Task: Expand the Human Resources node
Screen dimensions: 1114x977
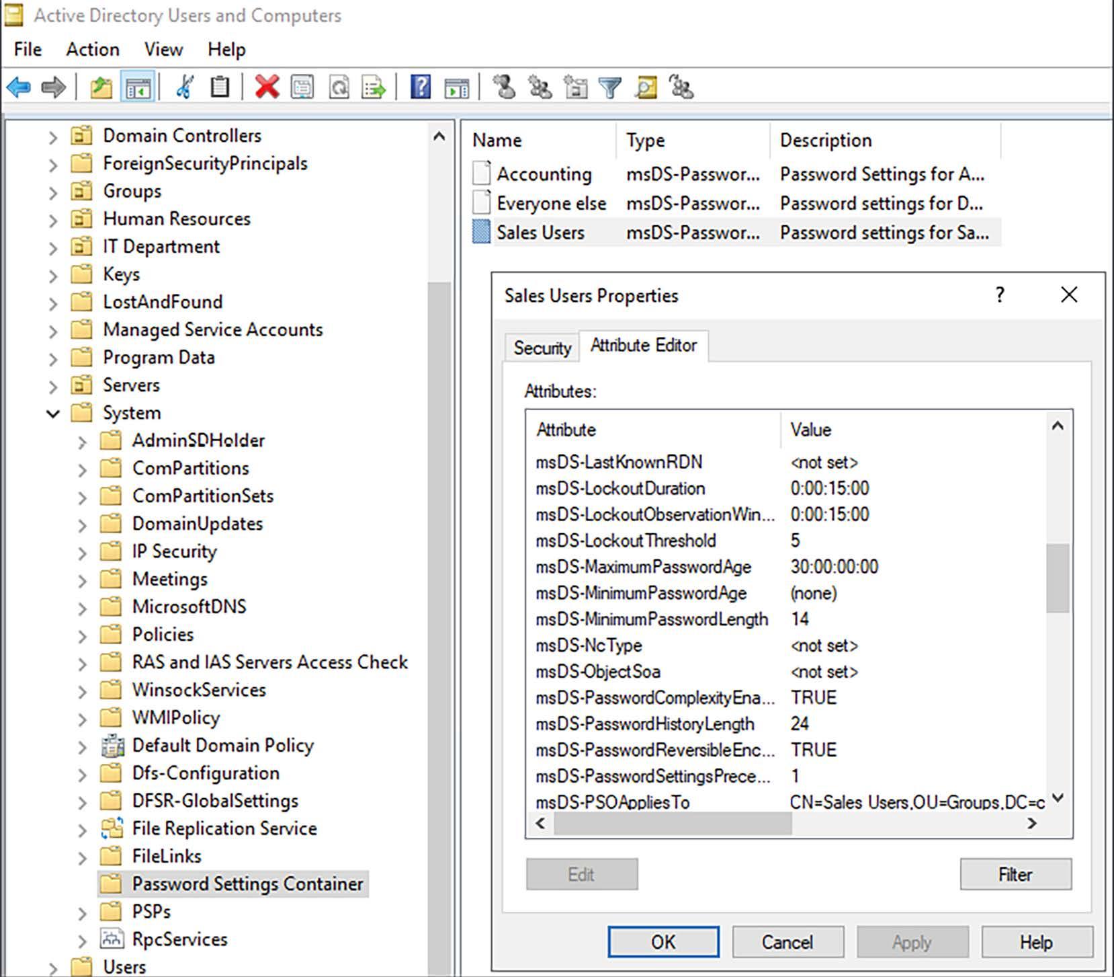Action: point(52,221)
